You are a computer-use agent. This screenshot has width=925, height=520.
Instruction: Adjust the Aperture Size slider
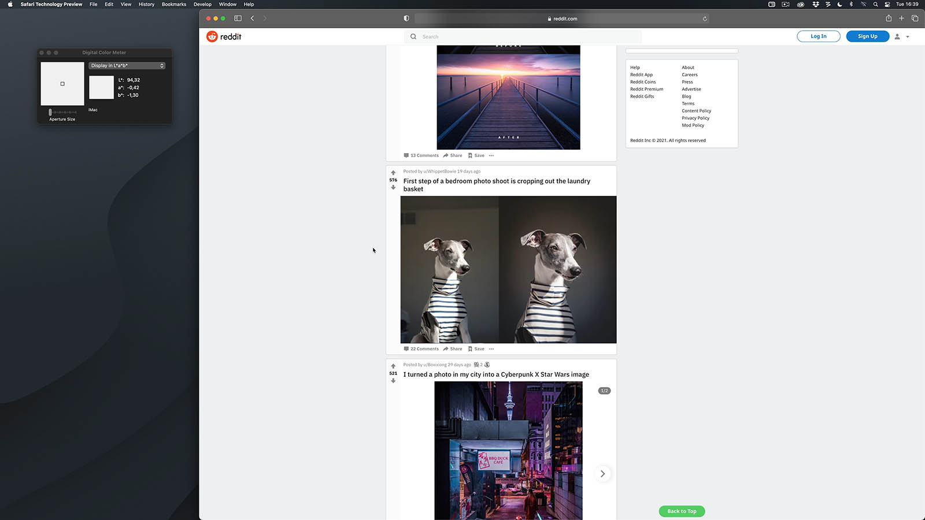(x=62, y=112)
